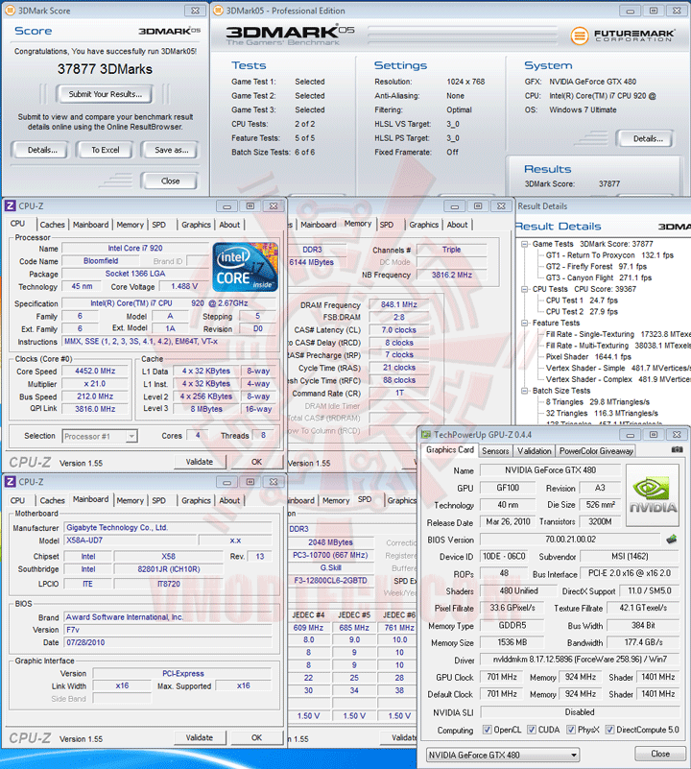
Task: Open the Processor #1 selection dropdown
Action: [100, 436]
